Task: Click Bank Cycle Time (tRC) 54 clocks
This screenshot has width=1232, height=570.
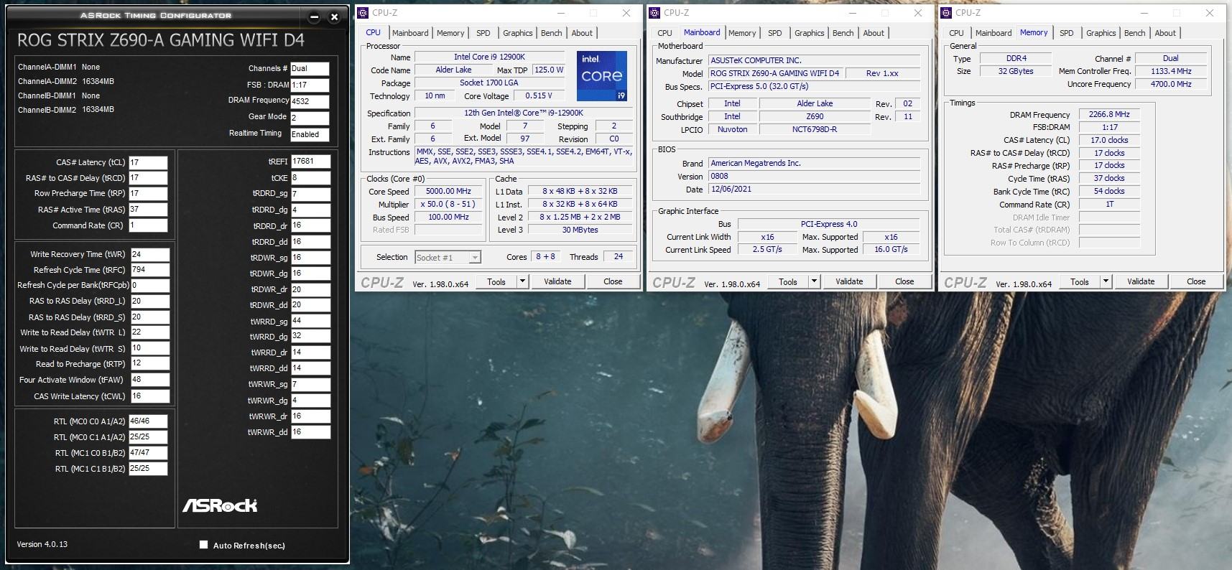Action: coord(1108,191)
